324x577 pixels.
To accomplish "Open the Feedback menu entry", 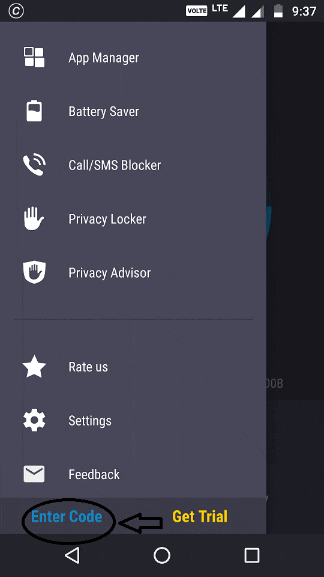I will click(x=133, y=474).
